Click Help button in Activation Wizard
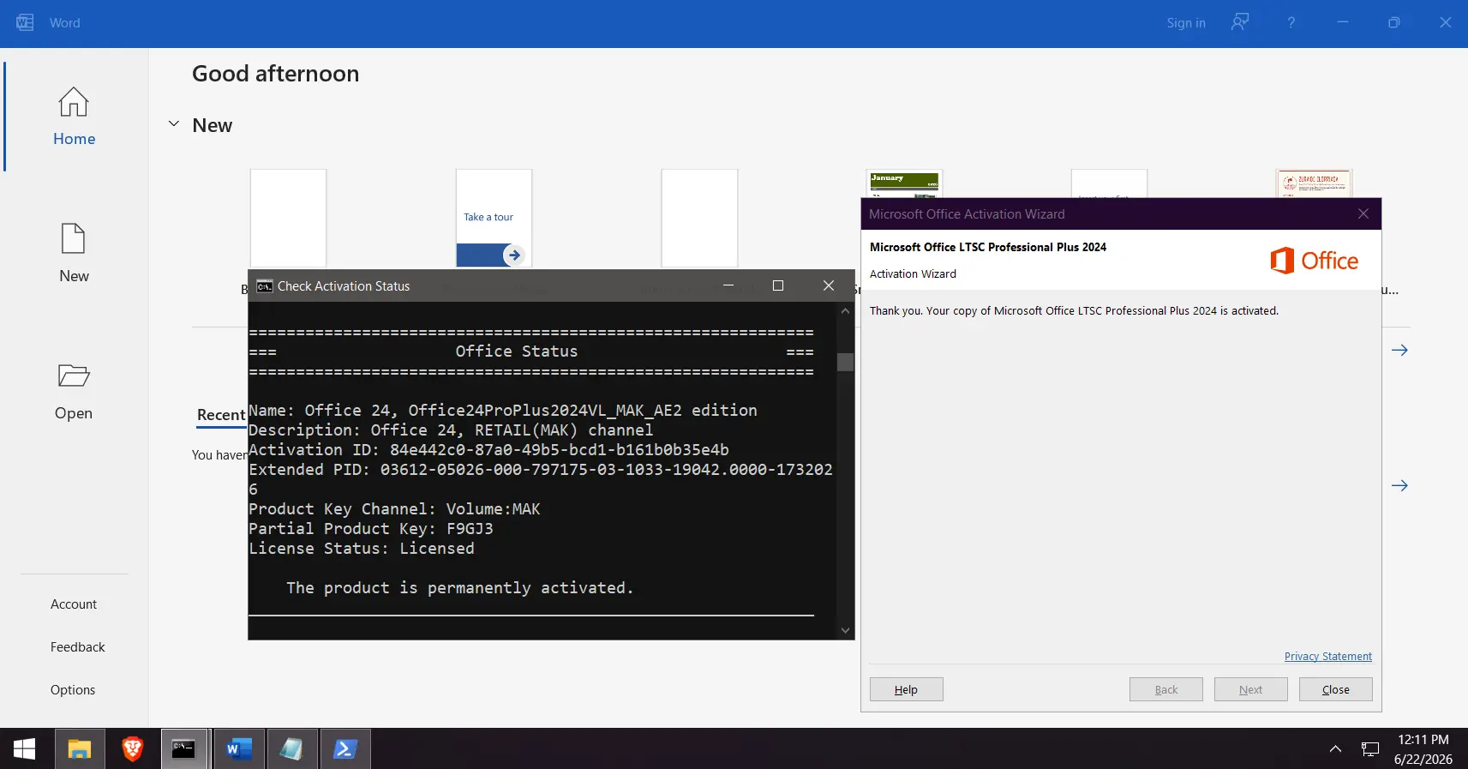This screenshot has height=769, width=1468. [x=907, y=690]
